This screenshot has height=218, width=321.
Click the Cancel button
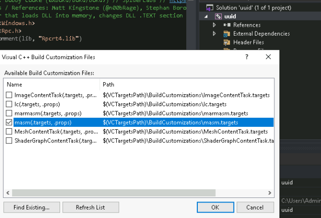coord(255,207)
